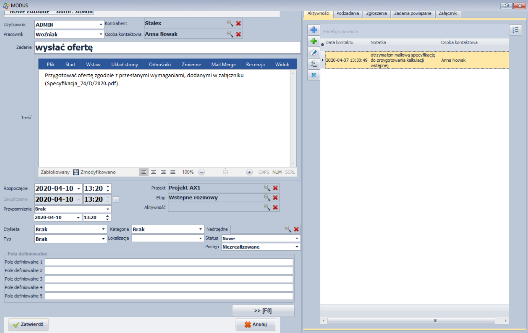Expand the Postęp dropdown showing Niezrealizowane
Screen dimensions: 528x333
pos(297,247)
